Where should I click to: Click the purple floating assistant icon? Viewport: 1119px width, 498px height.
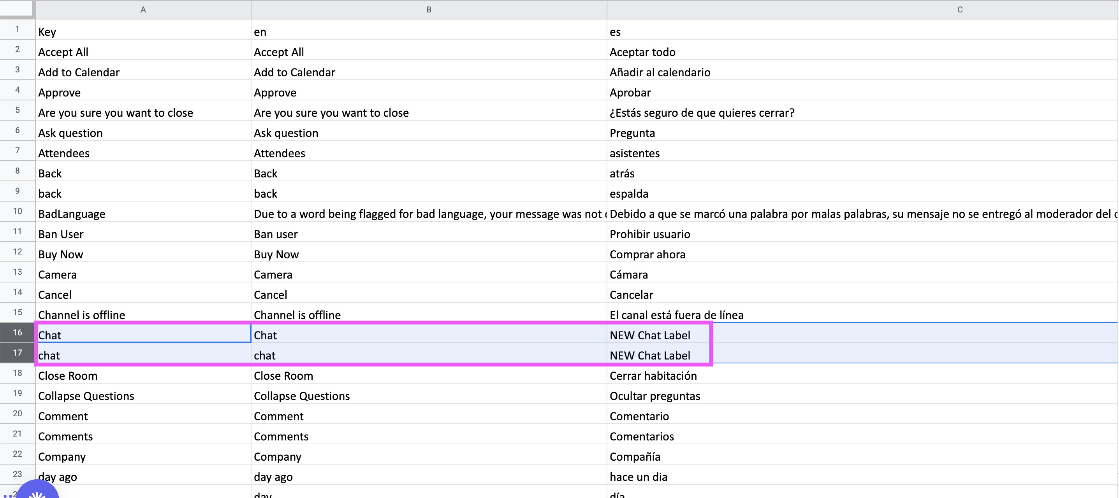coord(37,491)
